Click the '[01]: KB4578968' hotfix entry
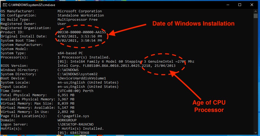Image resolution: width=260 pixels, height=136 pixels. (73, 133)
